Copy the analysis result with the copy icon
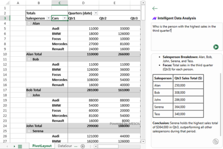Screen dimensions: 223x149 click(x=216, y=142)
